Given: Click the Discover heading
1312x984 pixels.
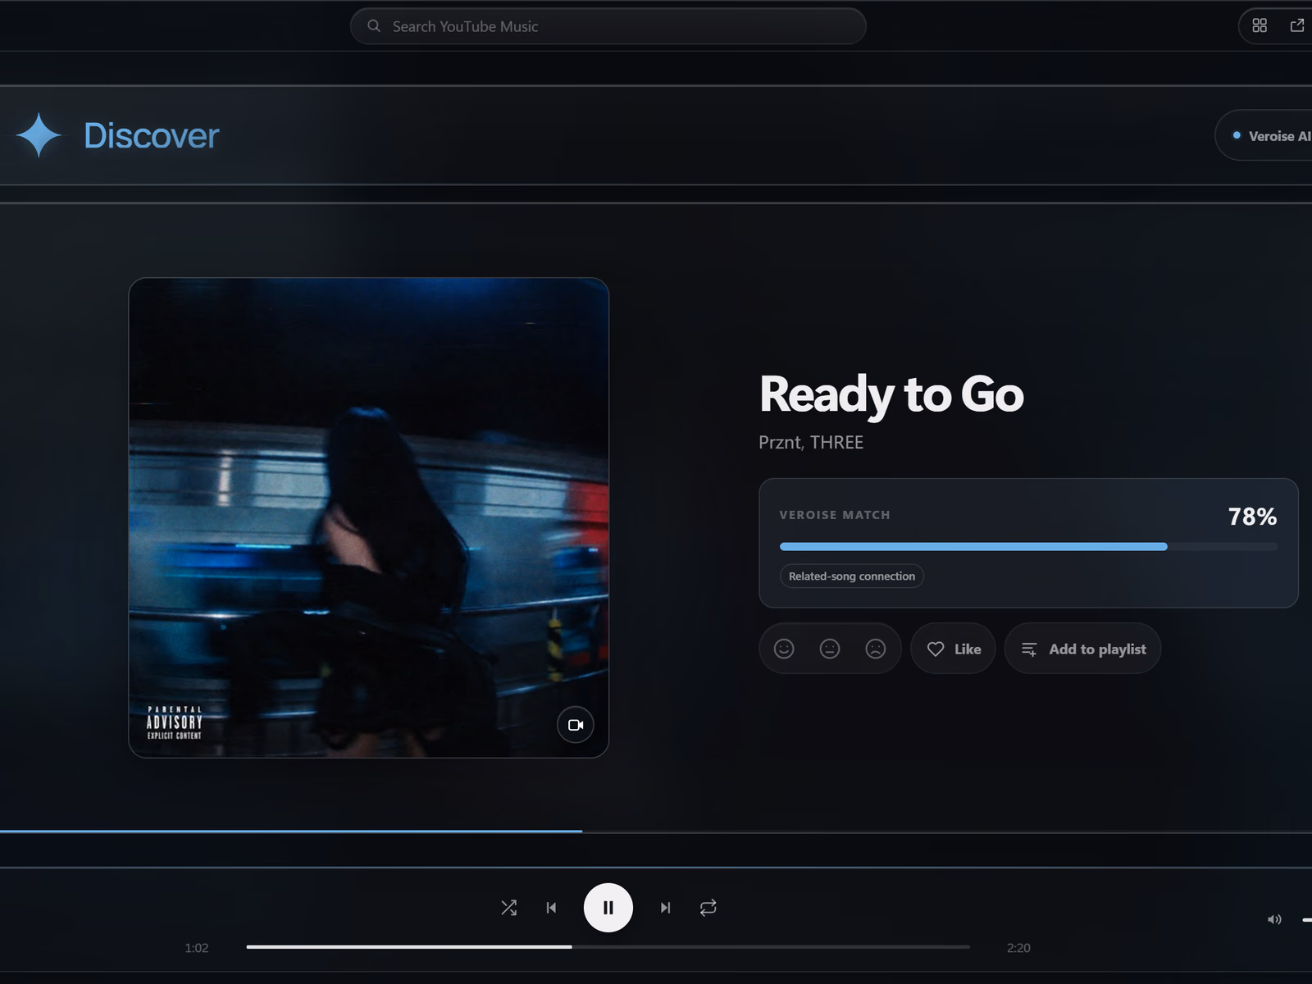Looking at the screenshot, I should tap(152, 135).
